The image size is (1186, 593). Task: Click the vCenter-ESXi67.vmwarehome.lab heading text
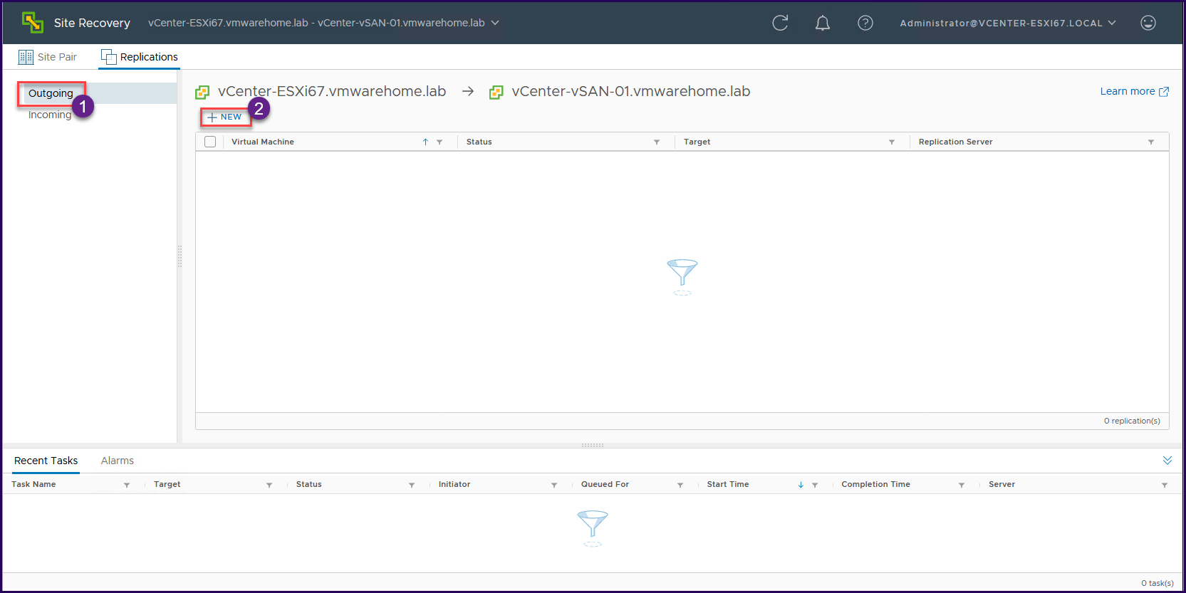tap(332, 91)
